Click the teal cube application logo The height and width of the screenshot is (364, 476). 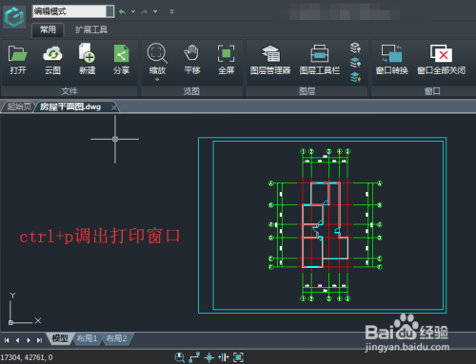14,17
